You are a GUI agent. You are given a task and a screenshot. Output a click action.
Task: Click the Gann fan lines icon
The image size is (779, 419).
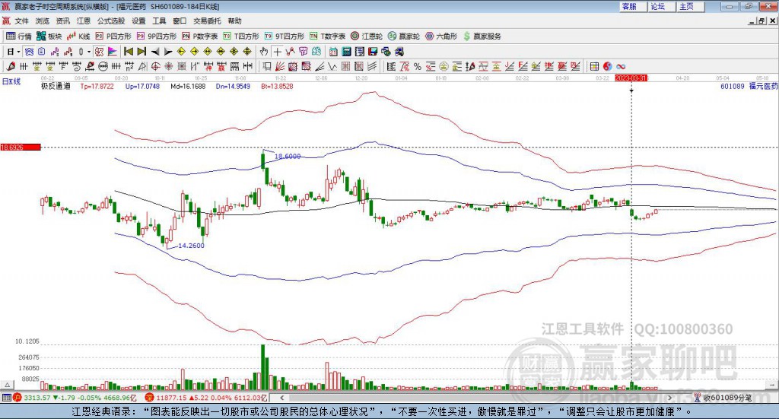click(x=279, y=66)
